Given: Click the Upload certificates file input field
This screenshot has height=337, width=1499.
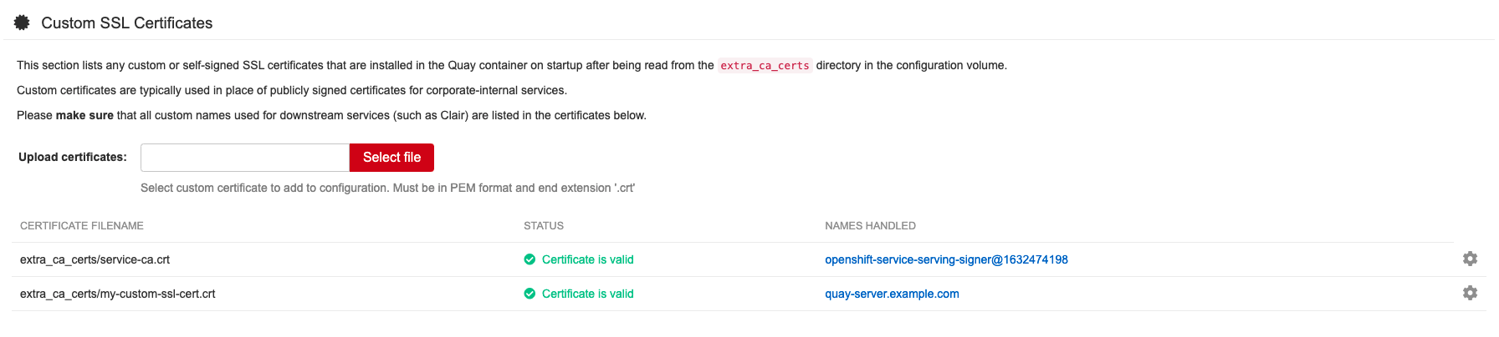Looking at the screenshot, I should [244, 158].
